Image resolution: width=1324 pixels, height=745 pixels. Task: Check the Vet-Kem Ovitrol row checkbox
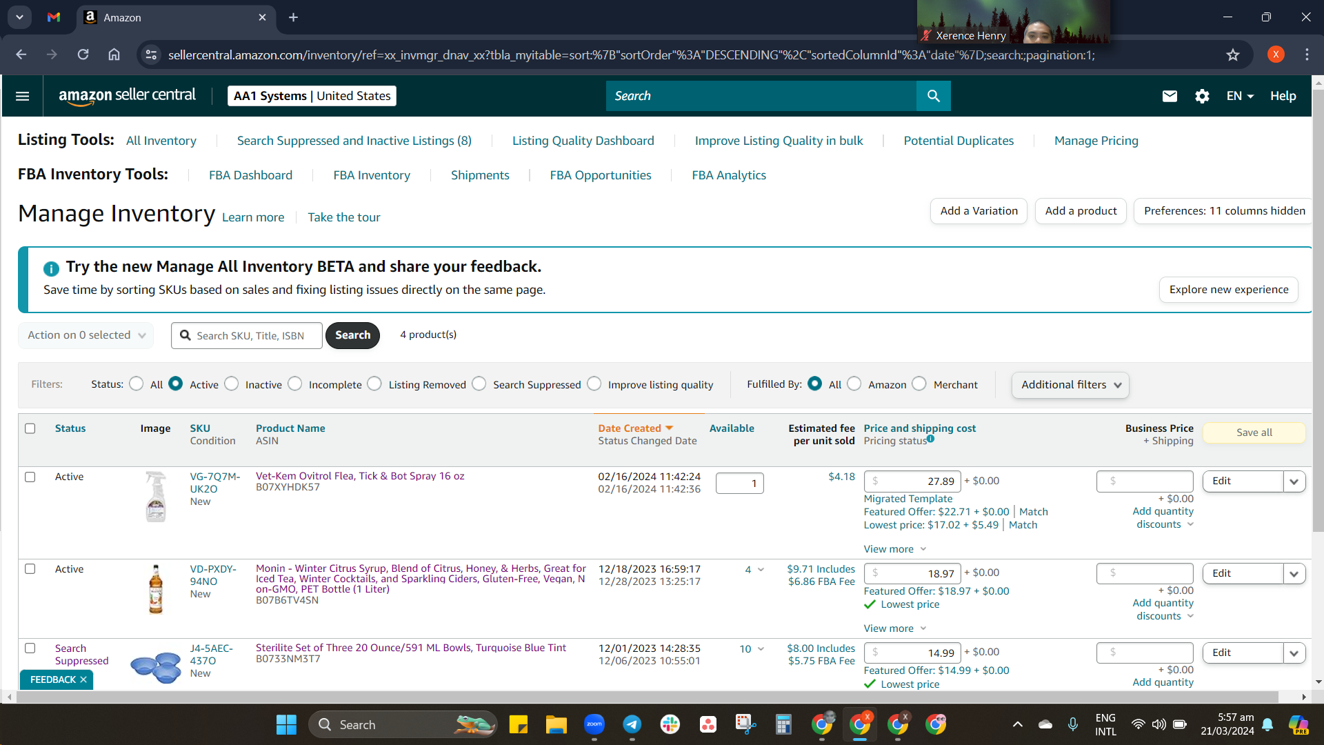[30, 477]
